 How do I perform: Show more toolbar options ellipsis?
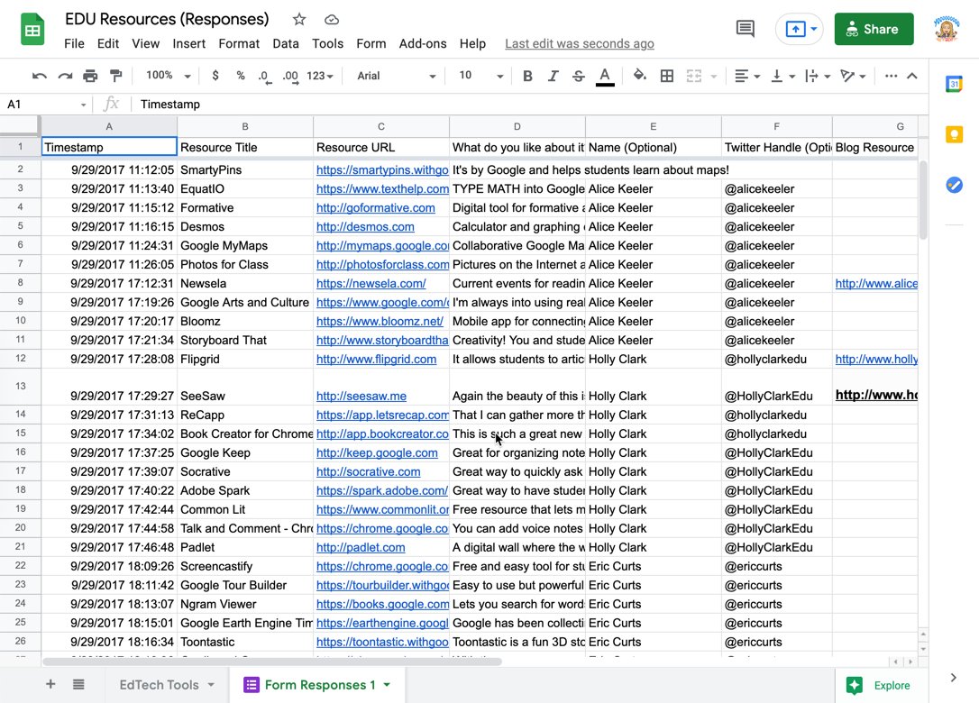891,76
